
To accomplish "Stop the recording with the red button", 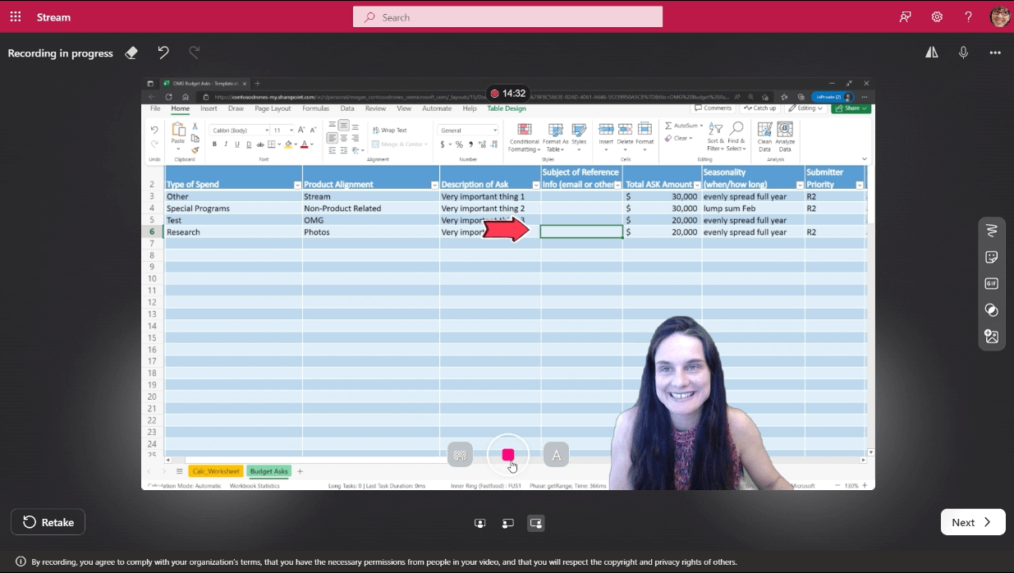I will pyautogui.click(x=508, y=455).
